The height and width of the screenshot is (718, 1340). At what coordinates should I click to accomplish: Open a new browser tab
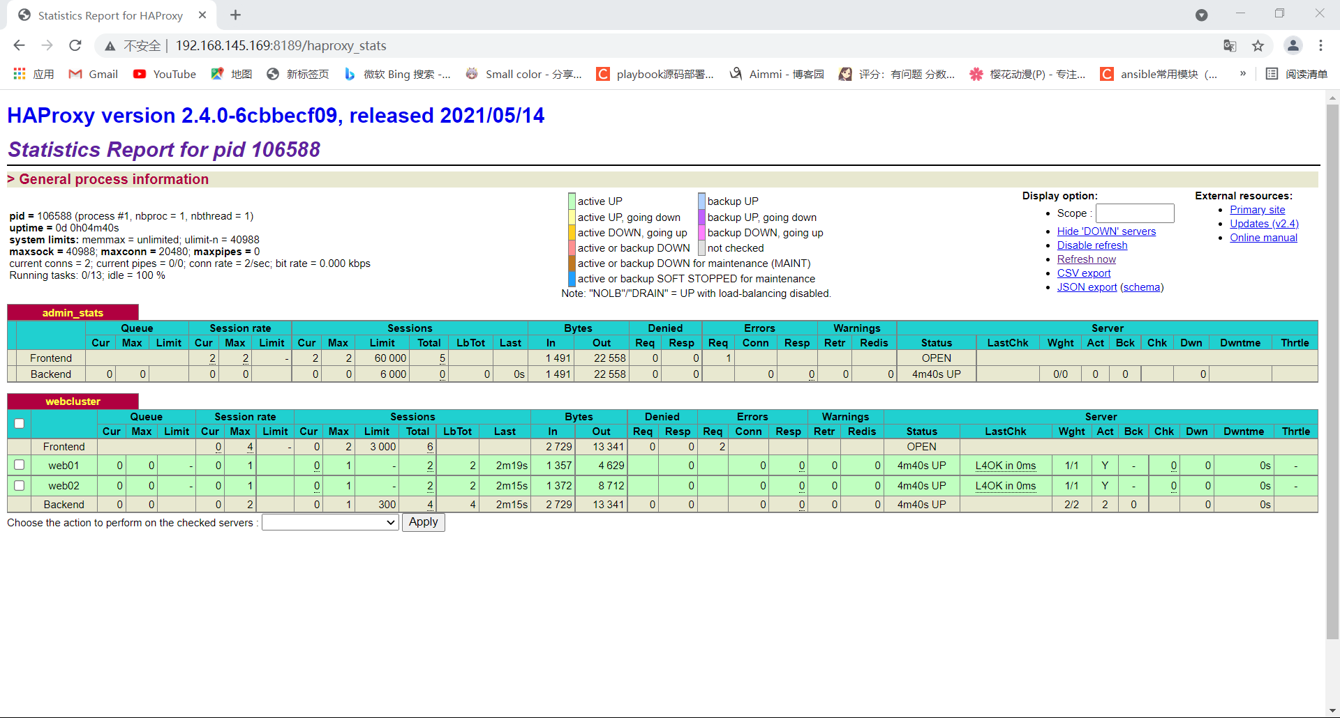click(235, 15)
